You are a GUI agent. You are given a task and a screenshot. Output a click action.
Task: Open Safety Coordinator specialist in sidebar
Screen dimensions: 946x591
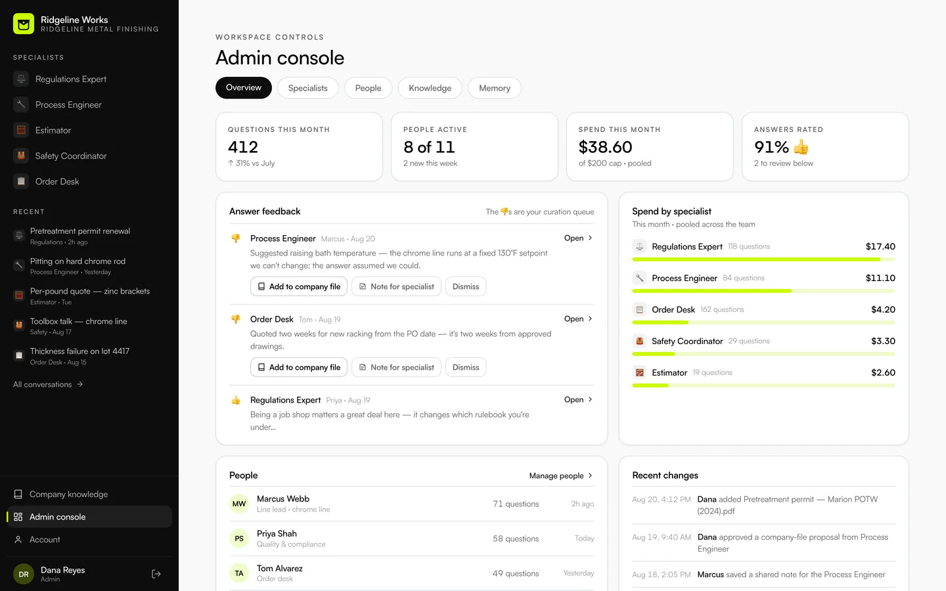click(89, 156)
